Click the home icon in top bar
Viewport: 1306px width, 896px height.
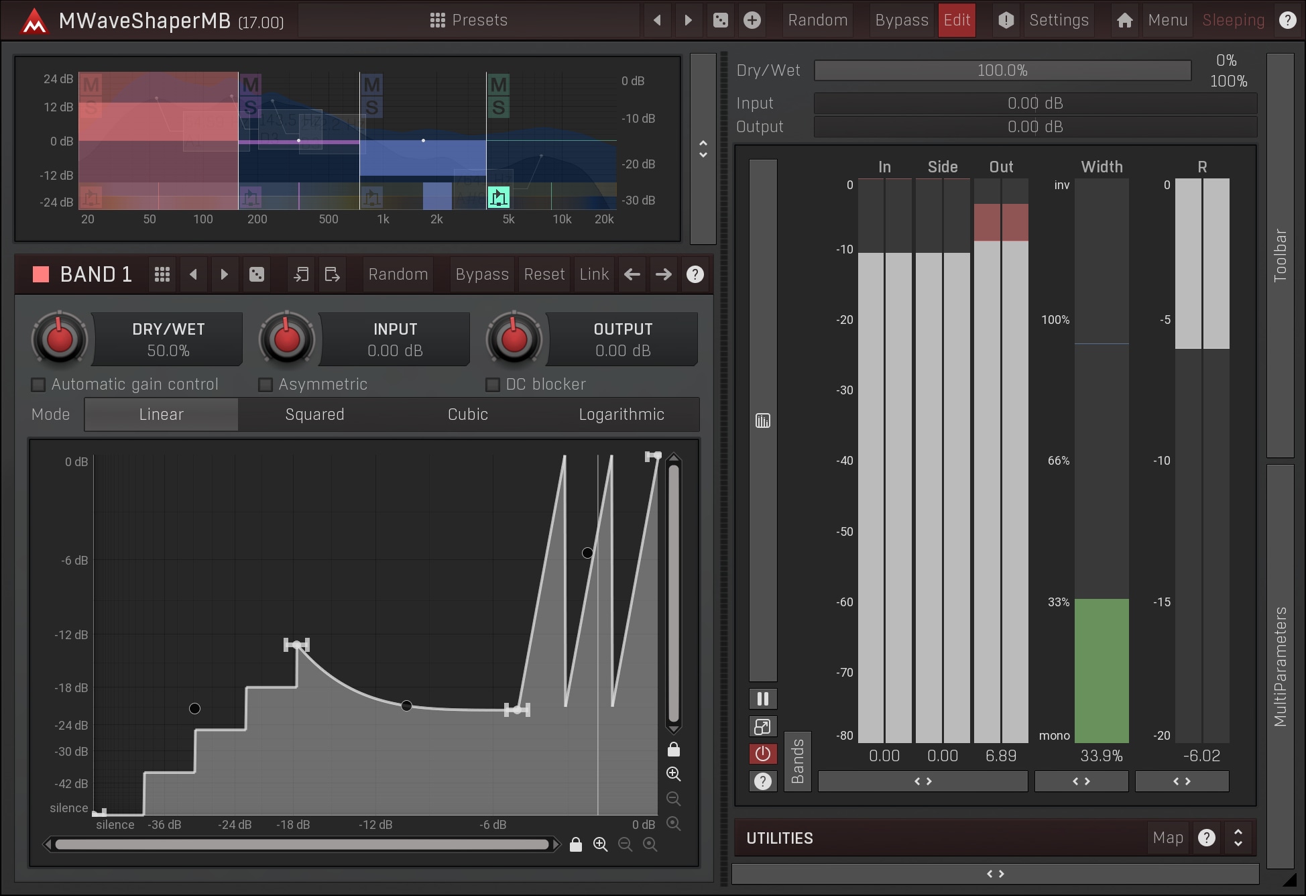pyautogui.click(x=1124, y=20)
